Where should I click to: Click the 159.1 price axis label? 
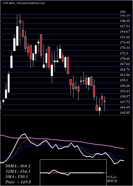tap(124, 80)
